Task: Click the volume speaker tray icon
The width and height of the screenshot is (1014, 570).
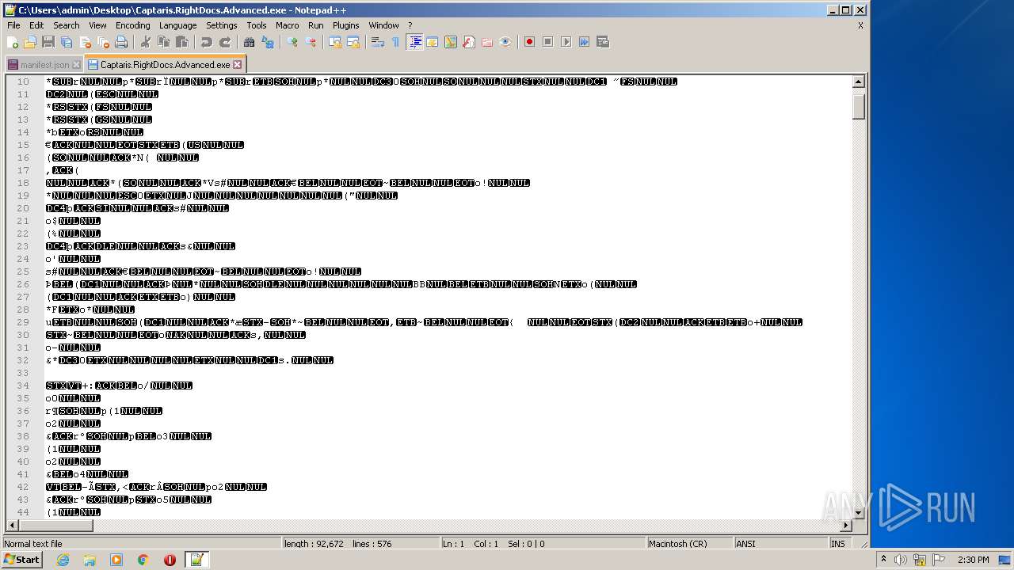Action: 901,560
